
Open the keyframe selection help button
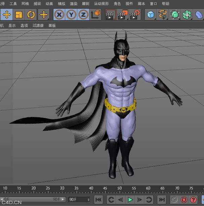click(x=193, y=200)
